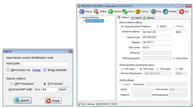Toggle the Show chars checkbox

(x=174, y=58)
